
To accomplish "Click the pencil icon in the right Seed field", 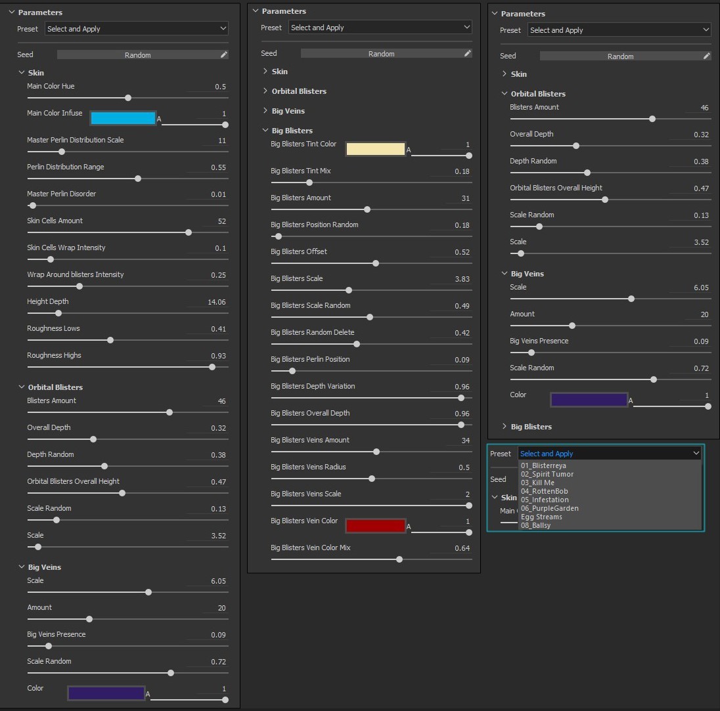I will [707, 56].
